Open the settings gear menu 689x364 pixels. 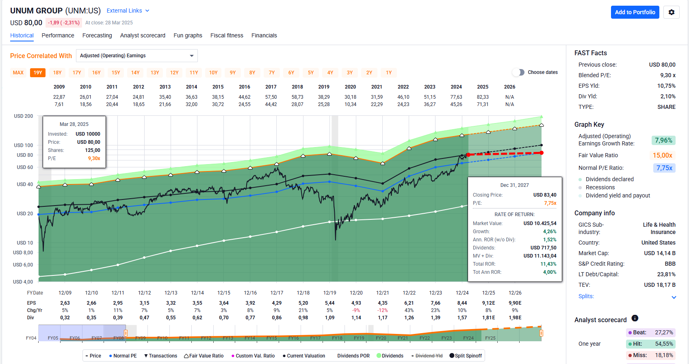pyautogui.click(x=671, y=12)
